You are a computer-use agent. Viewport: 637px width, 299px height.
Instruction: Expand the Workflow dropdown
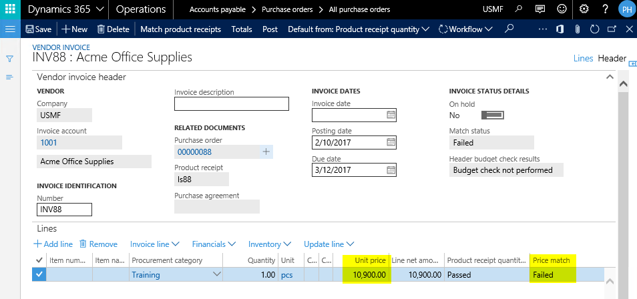[465, 29]
